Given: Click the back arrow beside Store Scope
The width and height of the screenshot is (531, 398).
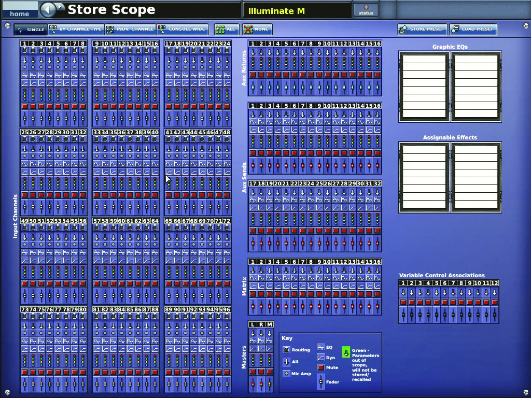Looking at the screenshot, I should click(x=48, y=9).
